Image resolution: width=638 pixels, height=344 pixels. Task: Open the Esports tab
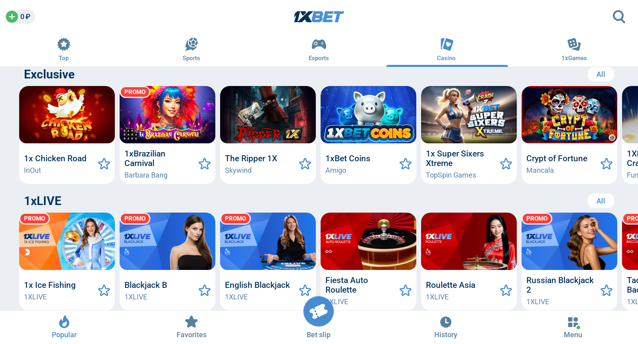pyautogui.click(x=319, y=49)
